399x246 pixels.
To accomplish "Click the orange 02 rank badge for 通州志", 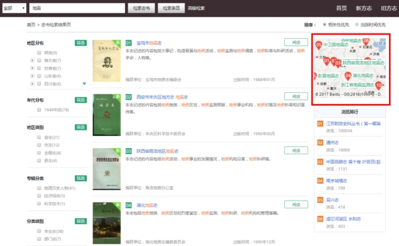I will [320, 142].
